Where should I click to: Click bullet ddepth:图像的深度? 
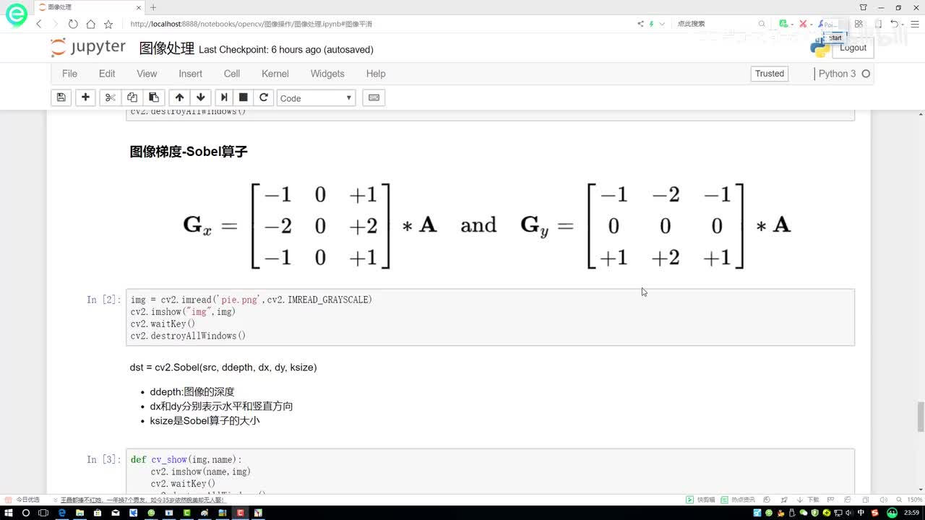tap(192, 391)
